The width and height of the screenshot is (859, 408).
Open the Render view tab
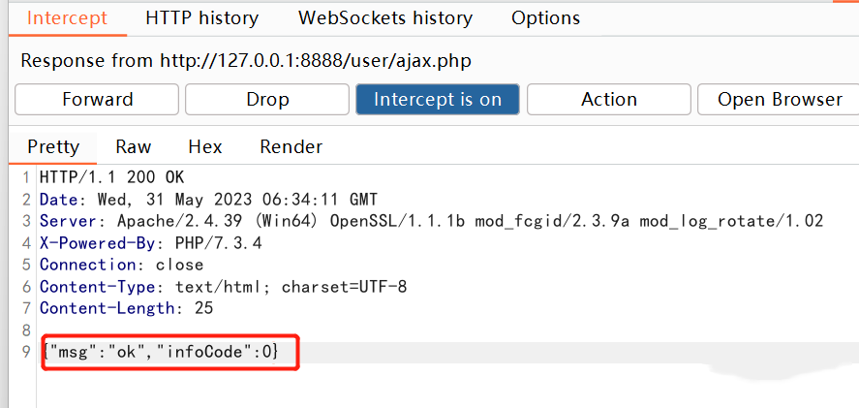pos(291,147)
